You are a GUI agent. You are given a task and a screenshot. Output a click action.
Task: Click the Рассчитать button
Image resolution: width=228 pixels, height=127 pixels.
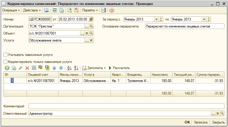[x=119, y=68]
